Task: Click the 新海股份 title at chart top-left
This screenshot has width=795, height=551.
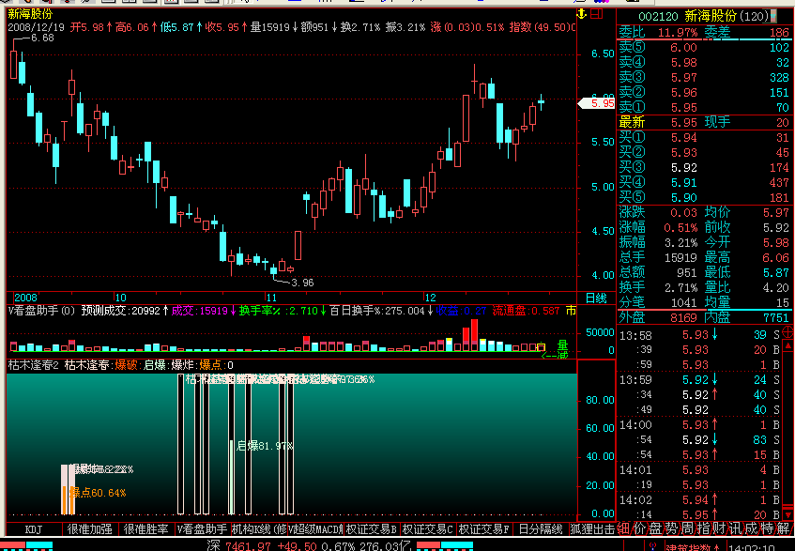Action: click(30, 14)
